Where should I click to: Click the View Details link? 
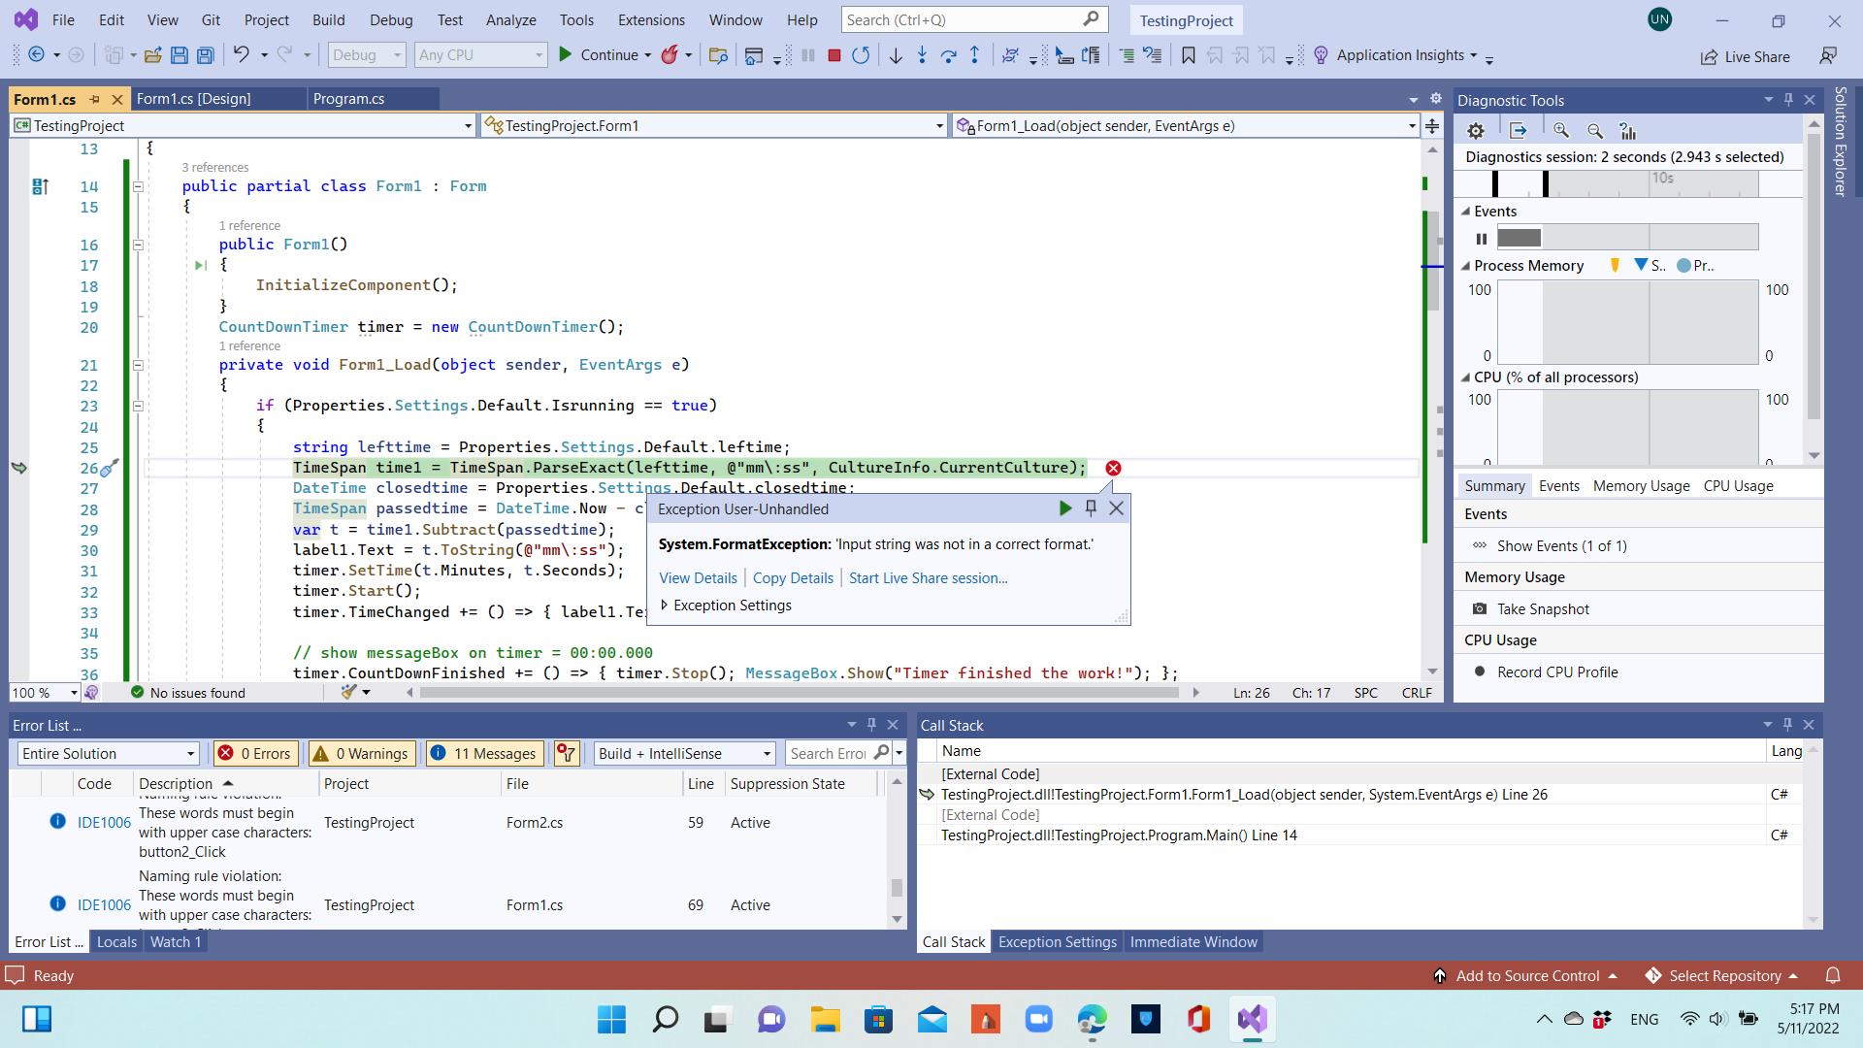coord(698,577)
